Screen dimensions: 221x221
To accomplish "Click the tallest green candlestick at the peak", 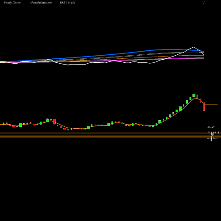I will tap(194, 95).
